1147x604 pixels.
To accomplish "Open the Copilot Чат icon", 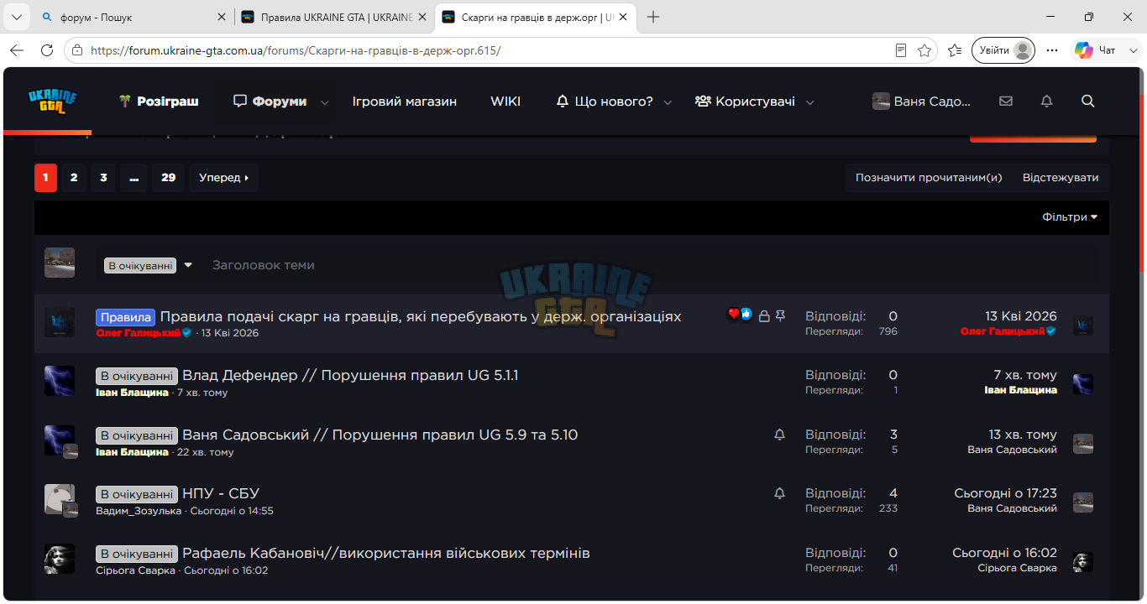I will [1096, 50].
